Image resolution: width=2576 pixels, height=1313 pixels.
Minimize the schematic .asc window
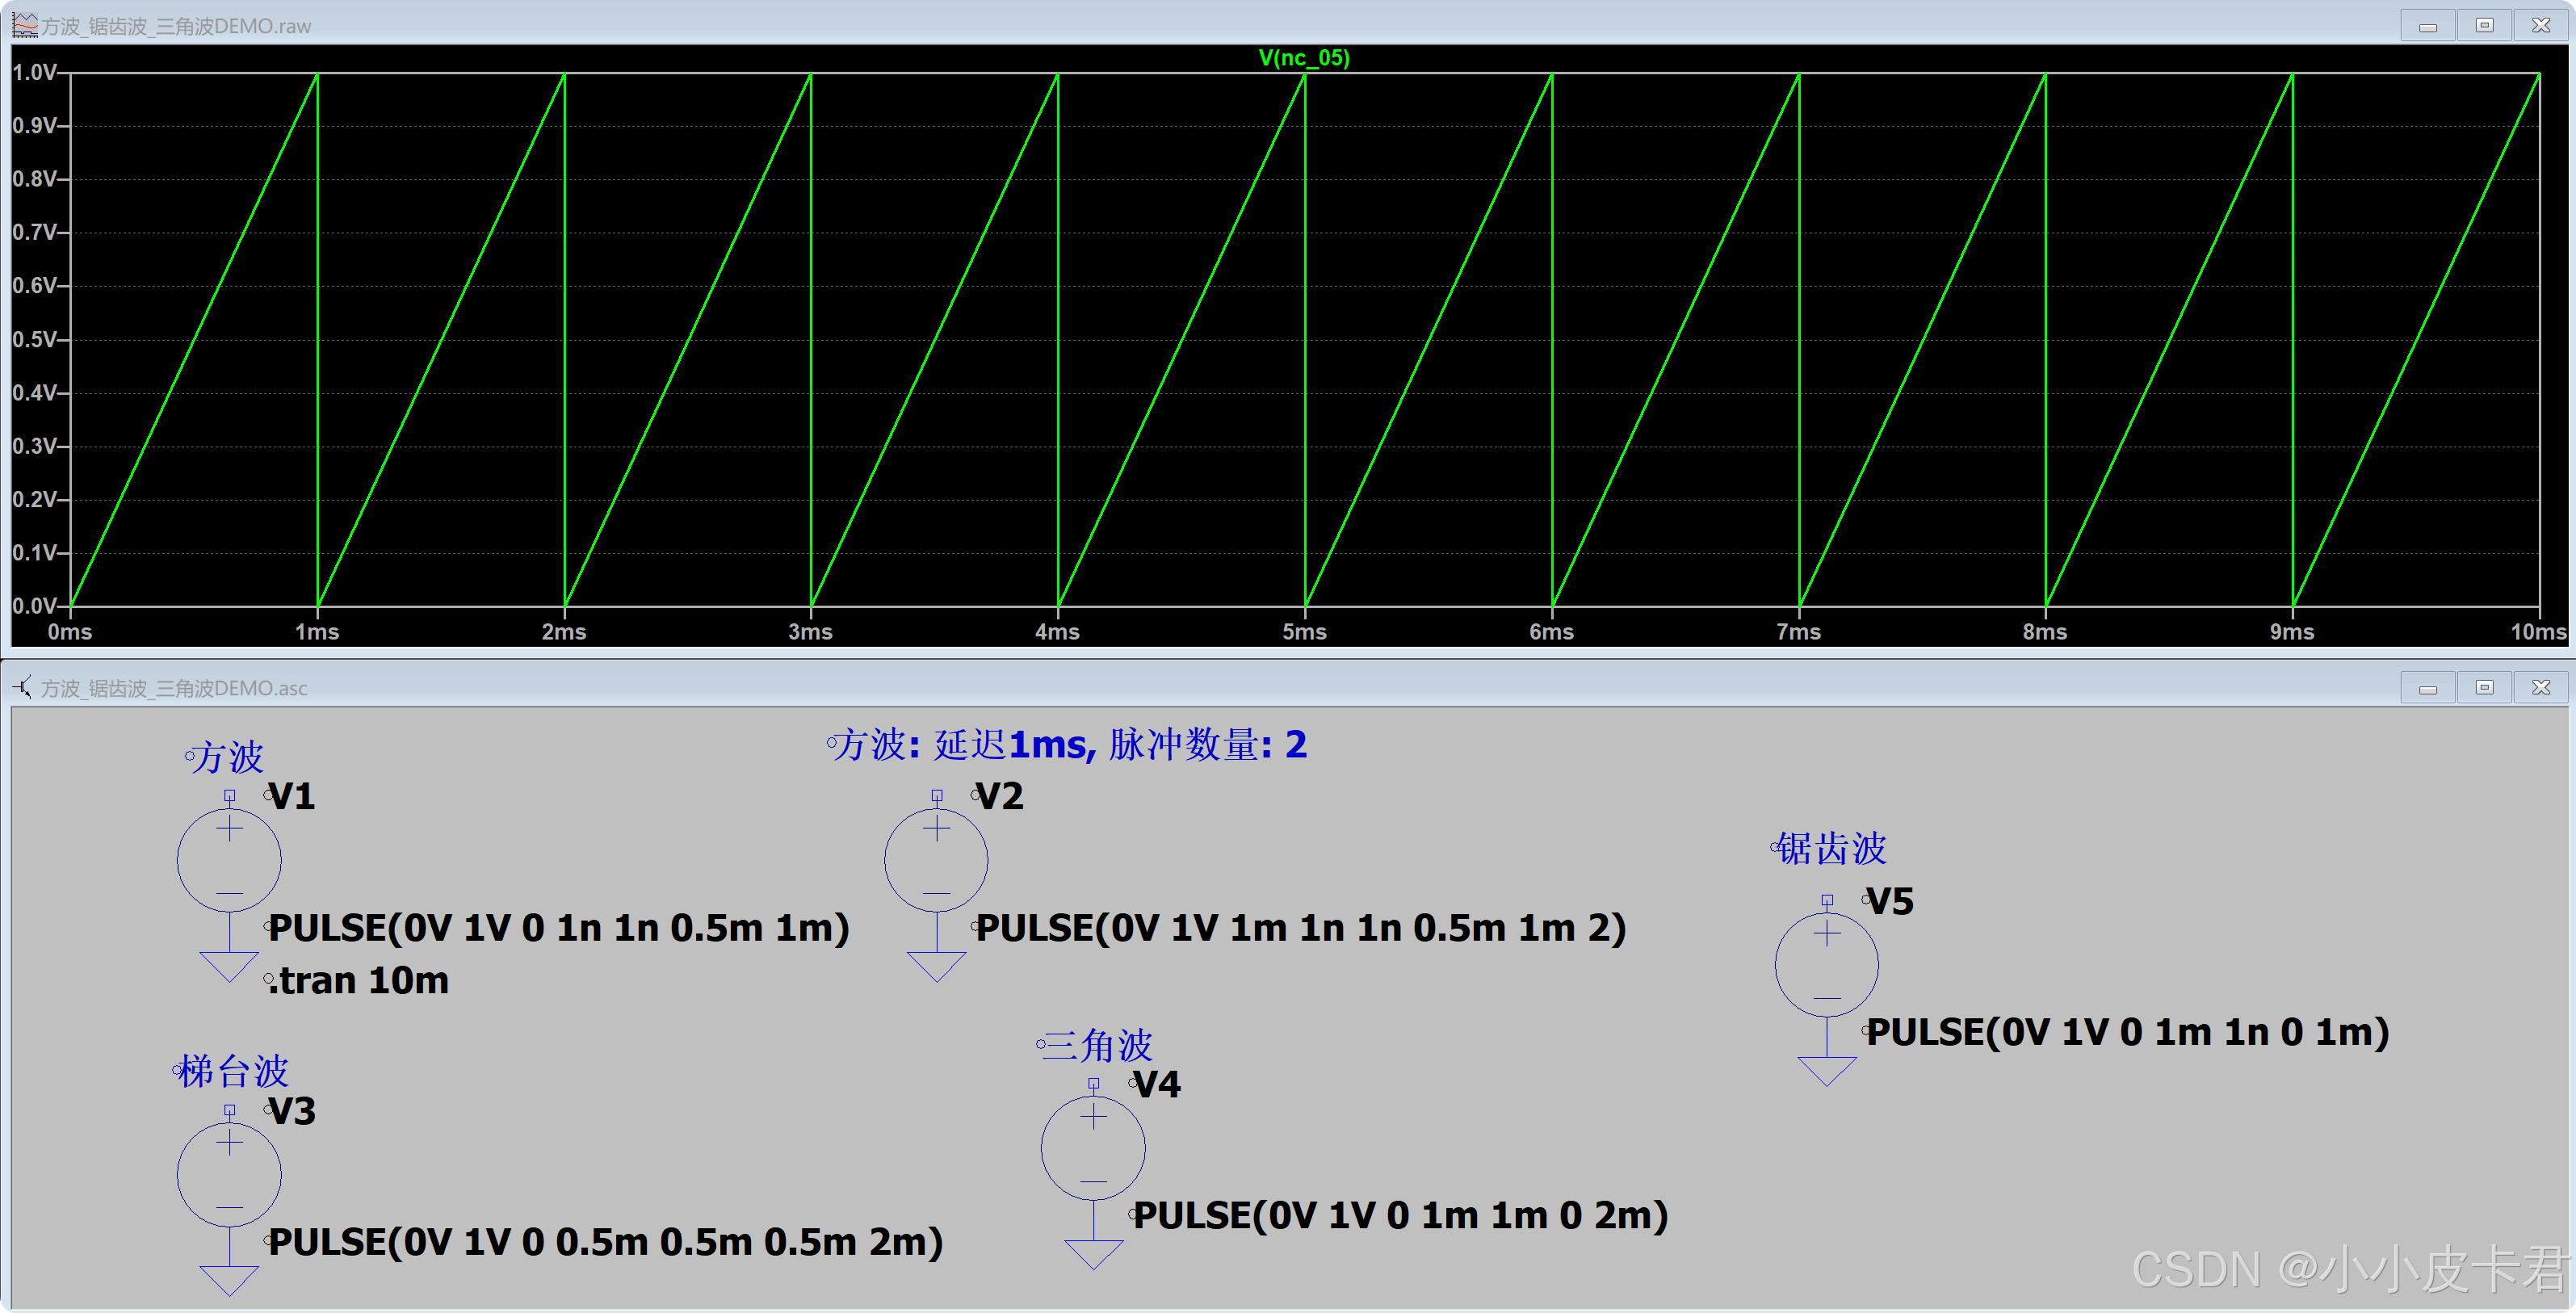(x=2428, y=688)
